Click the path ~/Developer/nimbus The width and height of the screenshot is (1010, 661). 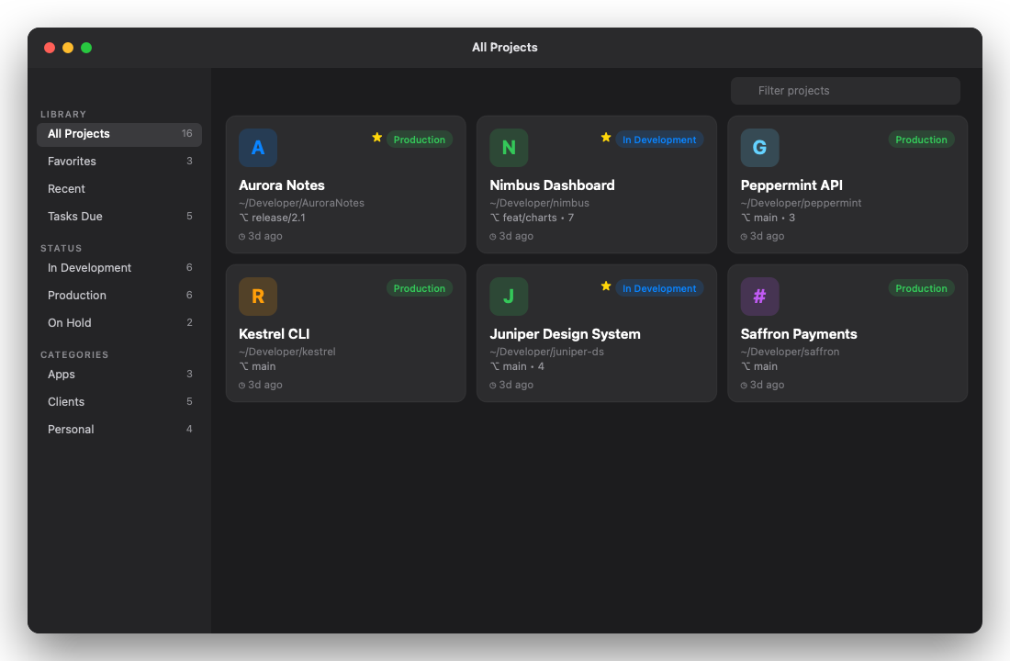click(x=539, y=203)
